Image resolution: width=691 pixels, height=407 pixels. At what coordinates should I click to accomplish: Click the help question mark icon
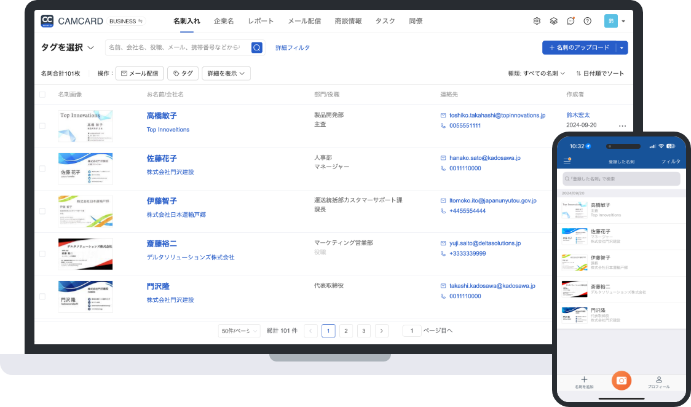pos(587,20)
